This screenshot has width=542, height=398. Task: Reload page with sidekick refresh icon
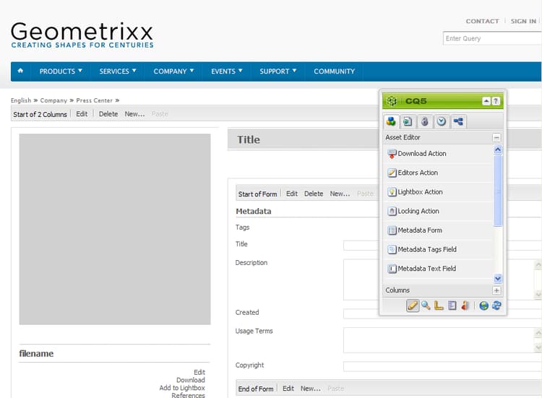(x=496, y=306)
